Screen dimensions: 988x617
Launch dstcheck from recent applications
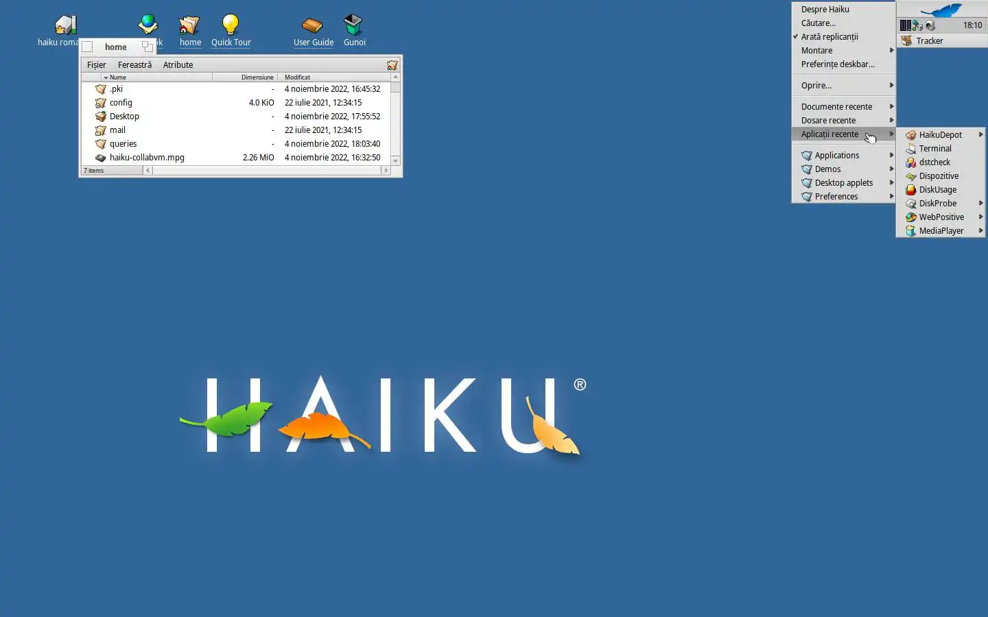[941, 162]
